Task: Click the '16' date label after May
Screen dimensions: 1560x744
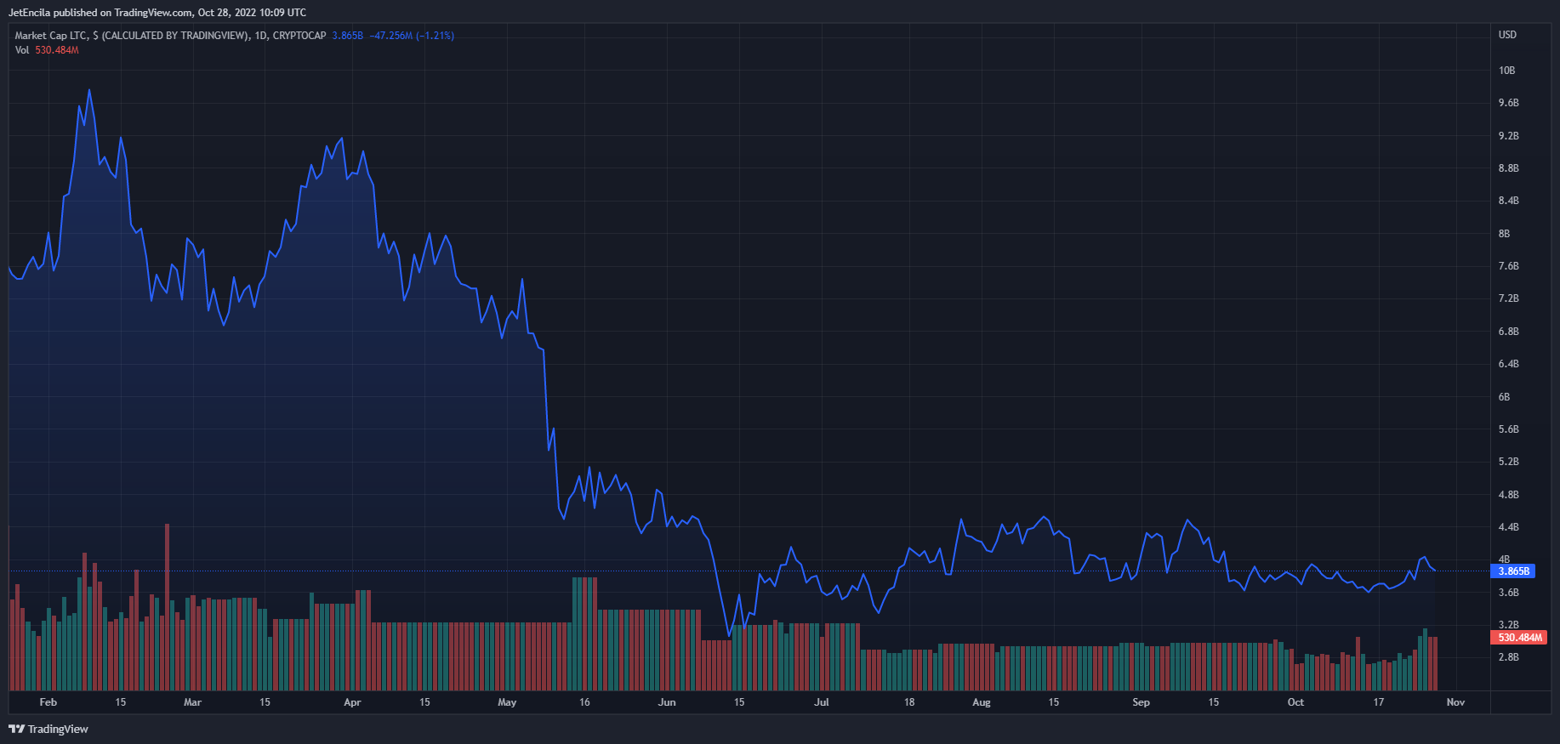Action: pos(584,702)
